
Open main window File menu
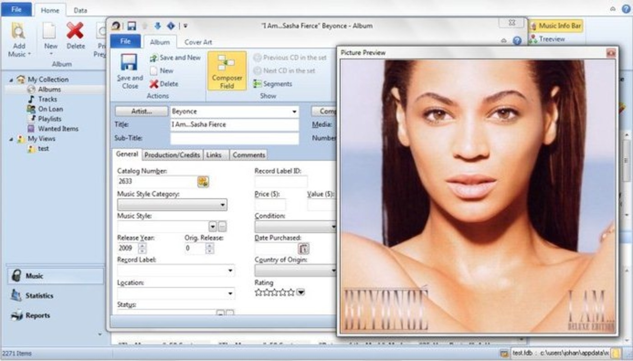(x=16, y=9)
